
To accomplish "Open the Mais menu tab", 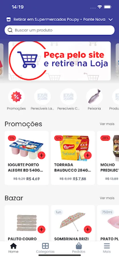I will pos(107,248).
